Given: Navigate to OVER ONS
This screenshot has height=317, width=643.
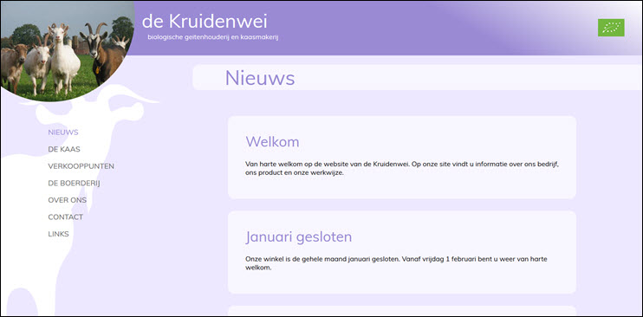Looking at the screenshot, I should (x=68, y=200).
